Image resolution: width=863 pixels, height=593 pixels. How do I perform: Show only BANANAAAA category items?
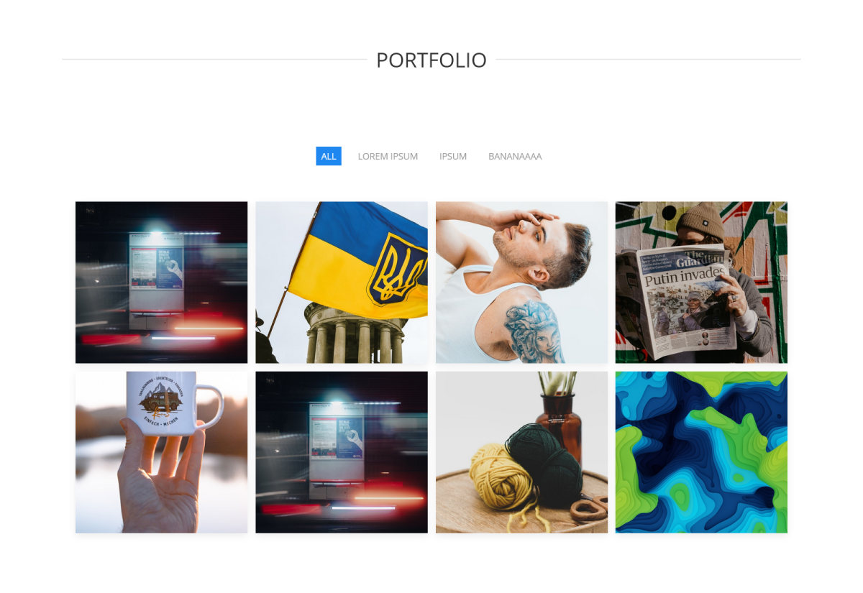click(x=515, y=156)
